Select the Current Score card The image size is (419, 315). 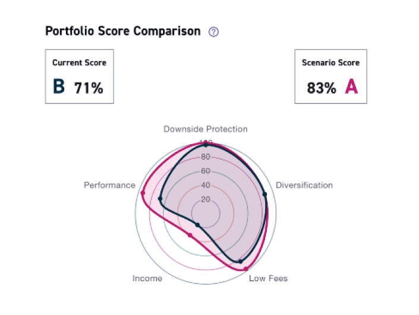pos(80,77)
